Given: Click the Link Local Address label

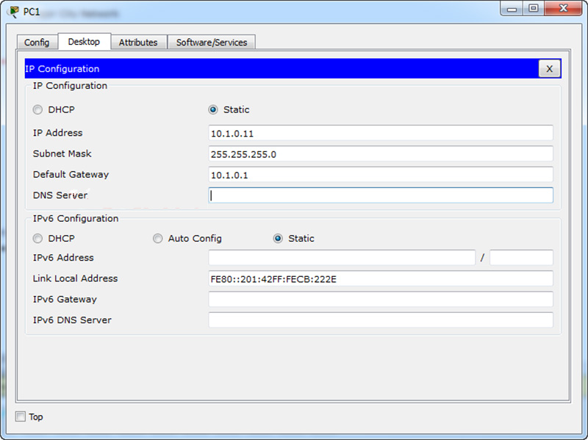Looking at the screenshot, I should [76, 278].
